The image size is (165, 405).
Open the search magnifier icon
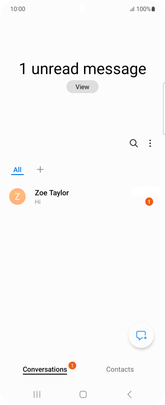(x=134, y=143)
